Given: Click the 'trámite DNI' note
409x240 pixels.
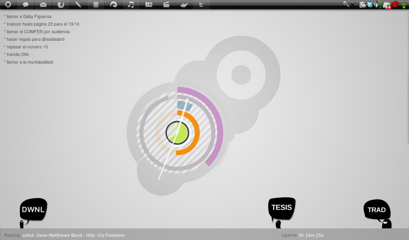Looking at the screenshot, I should tap(16, 54).
